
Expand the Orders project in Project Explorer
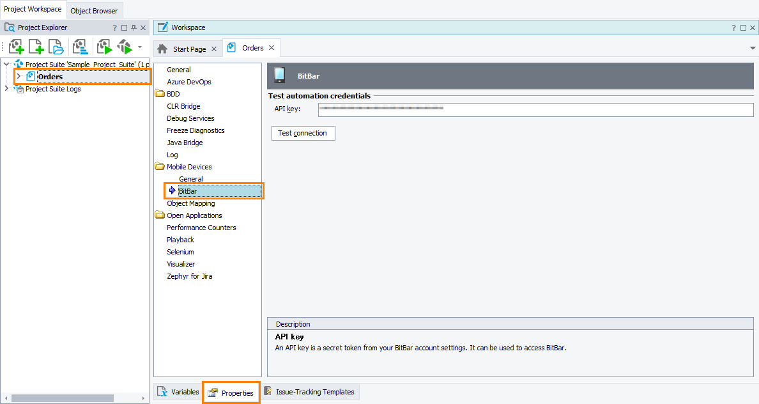19,76
